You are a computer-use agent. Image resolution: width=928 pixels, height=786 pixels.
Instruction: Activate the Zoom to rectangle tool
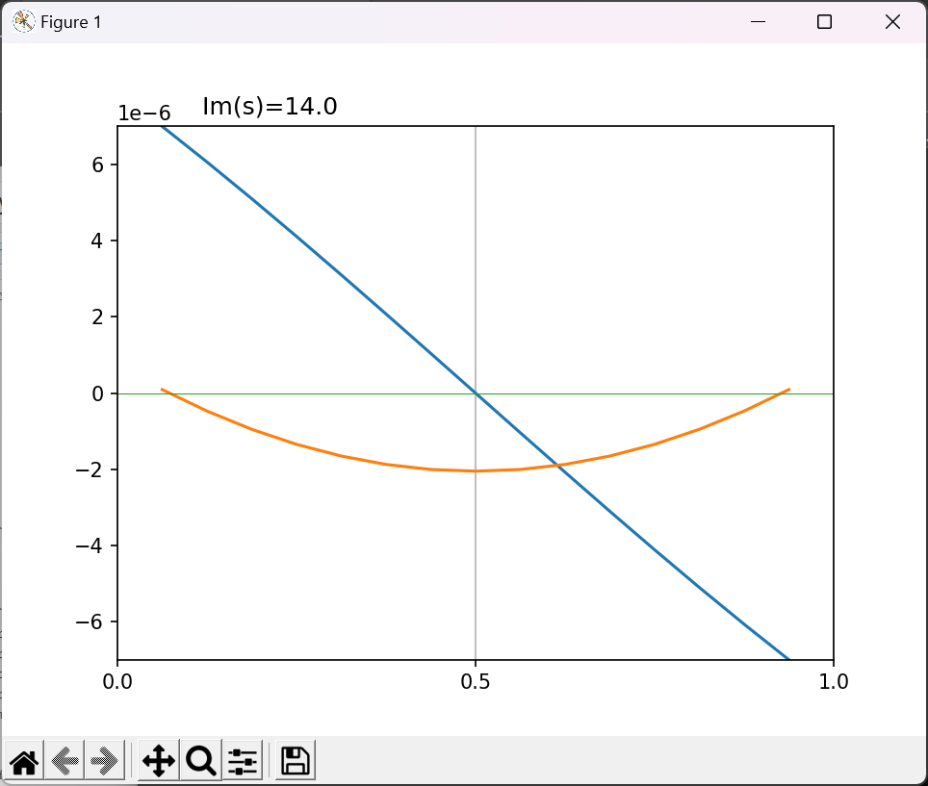tap(200, 761)
